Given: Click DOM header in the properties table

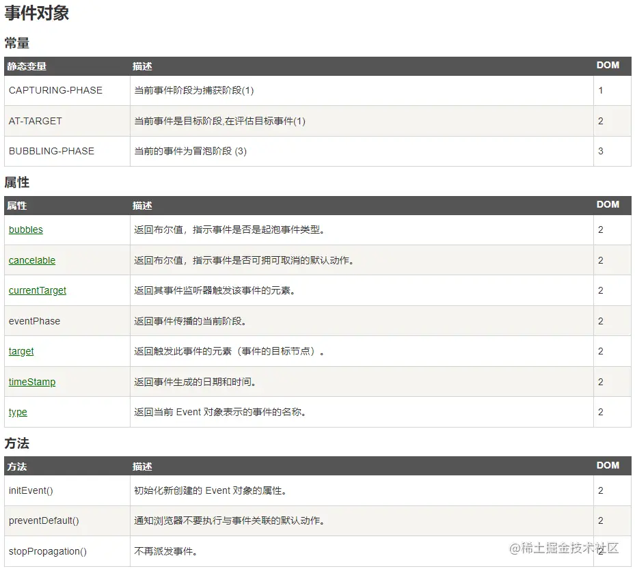Looking at the screenshot, I should 608,204.
